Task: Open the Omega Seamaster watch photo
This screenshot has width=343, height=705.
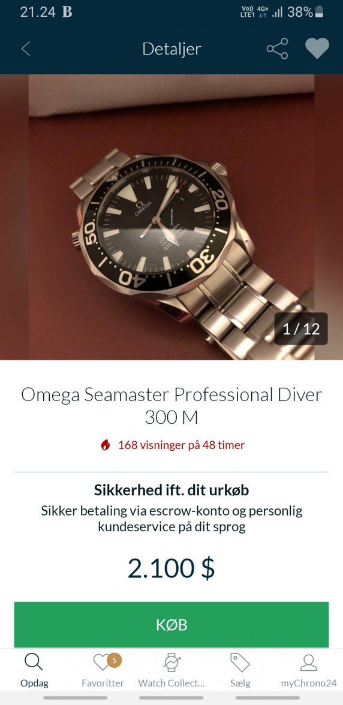Action: [x=171, y=217]
